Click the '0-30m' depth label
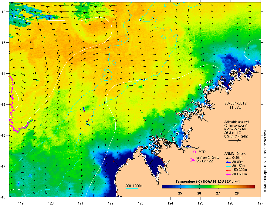Screen dimensions: 267x206 click(237, 158)
